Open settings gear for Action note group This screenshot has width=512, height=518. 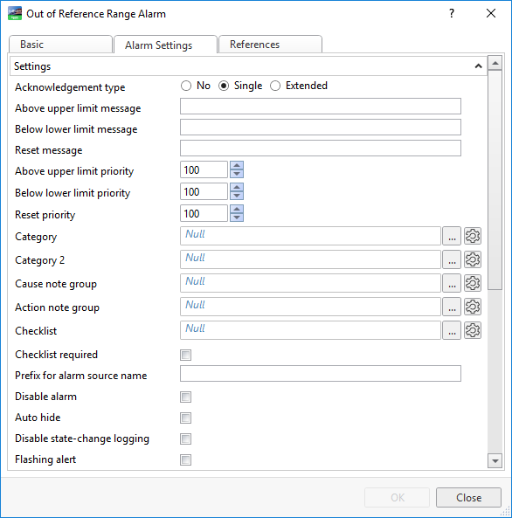click(x=473, y=307)
